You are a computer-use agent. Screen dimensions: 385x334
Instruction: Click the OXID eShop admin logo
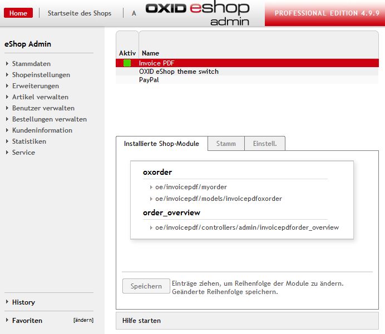198,13
